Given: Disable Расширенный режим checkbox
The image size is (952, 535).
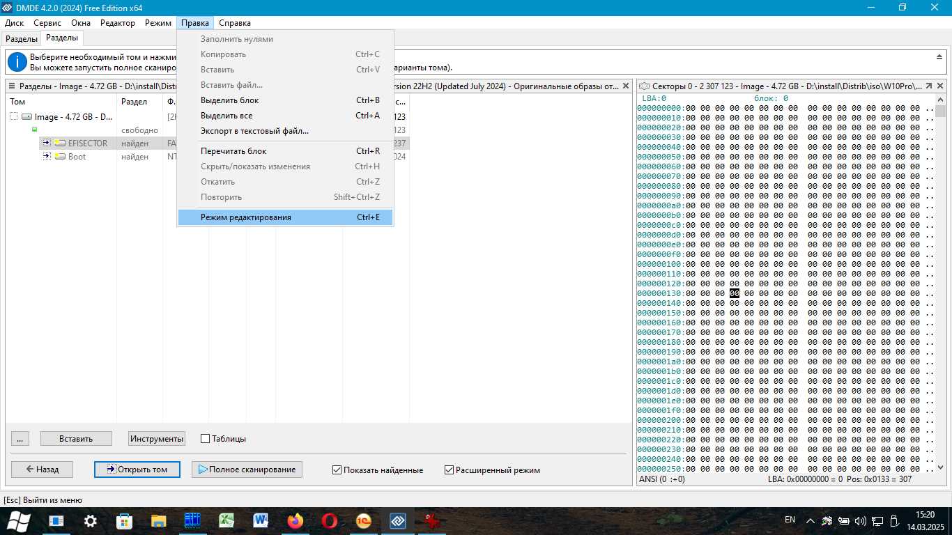Looking at the screenshot, I should [450, 470].
